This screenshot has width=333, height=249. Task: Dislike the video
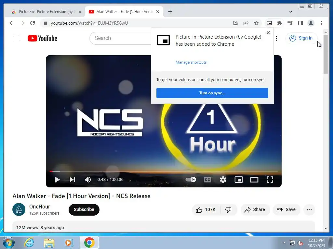coord(229,210)
